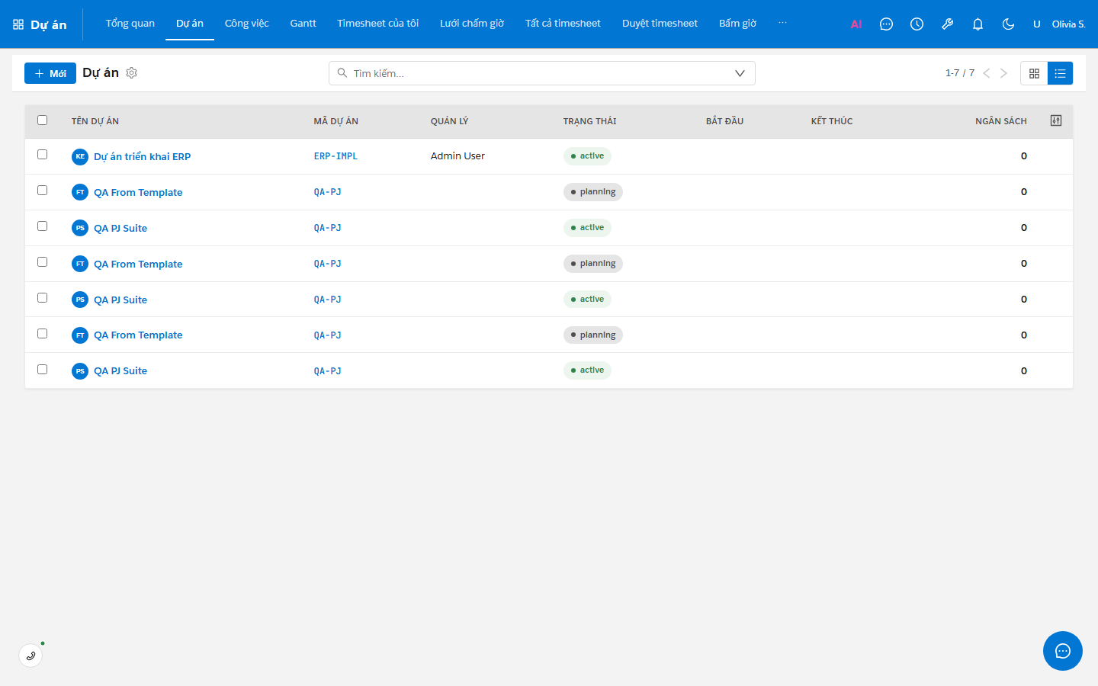The width and height of the screenshot is (1098, 686).
Task: Open the notifications bell
Action: [x=978, y=24]
